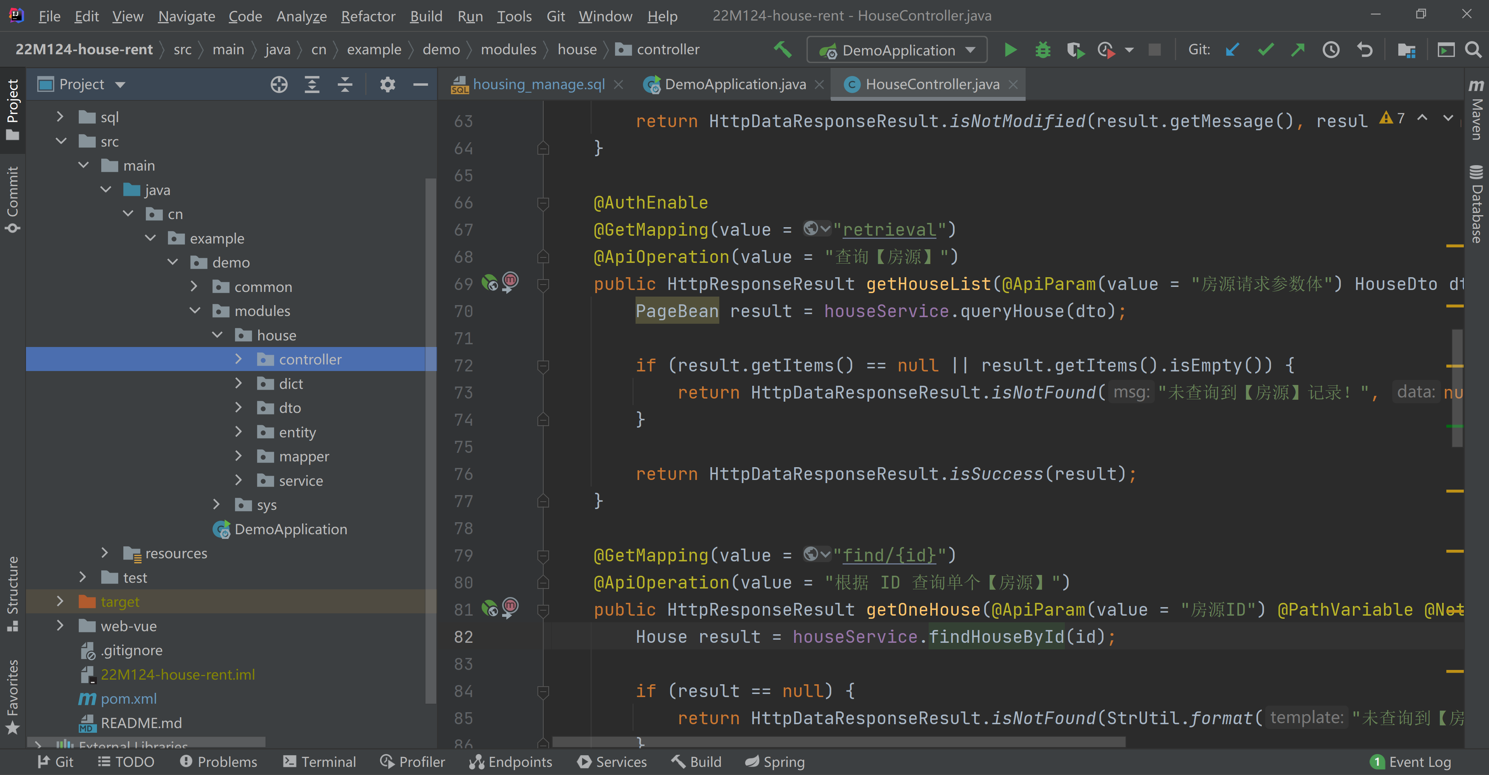Screen dimensions: 1489x775
Task: Click the Profiler run icon
Action: (1106, 50)
